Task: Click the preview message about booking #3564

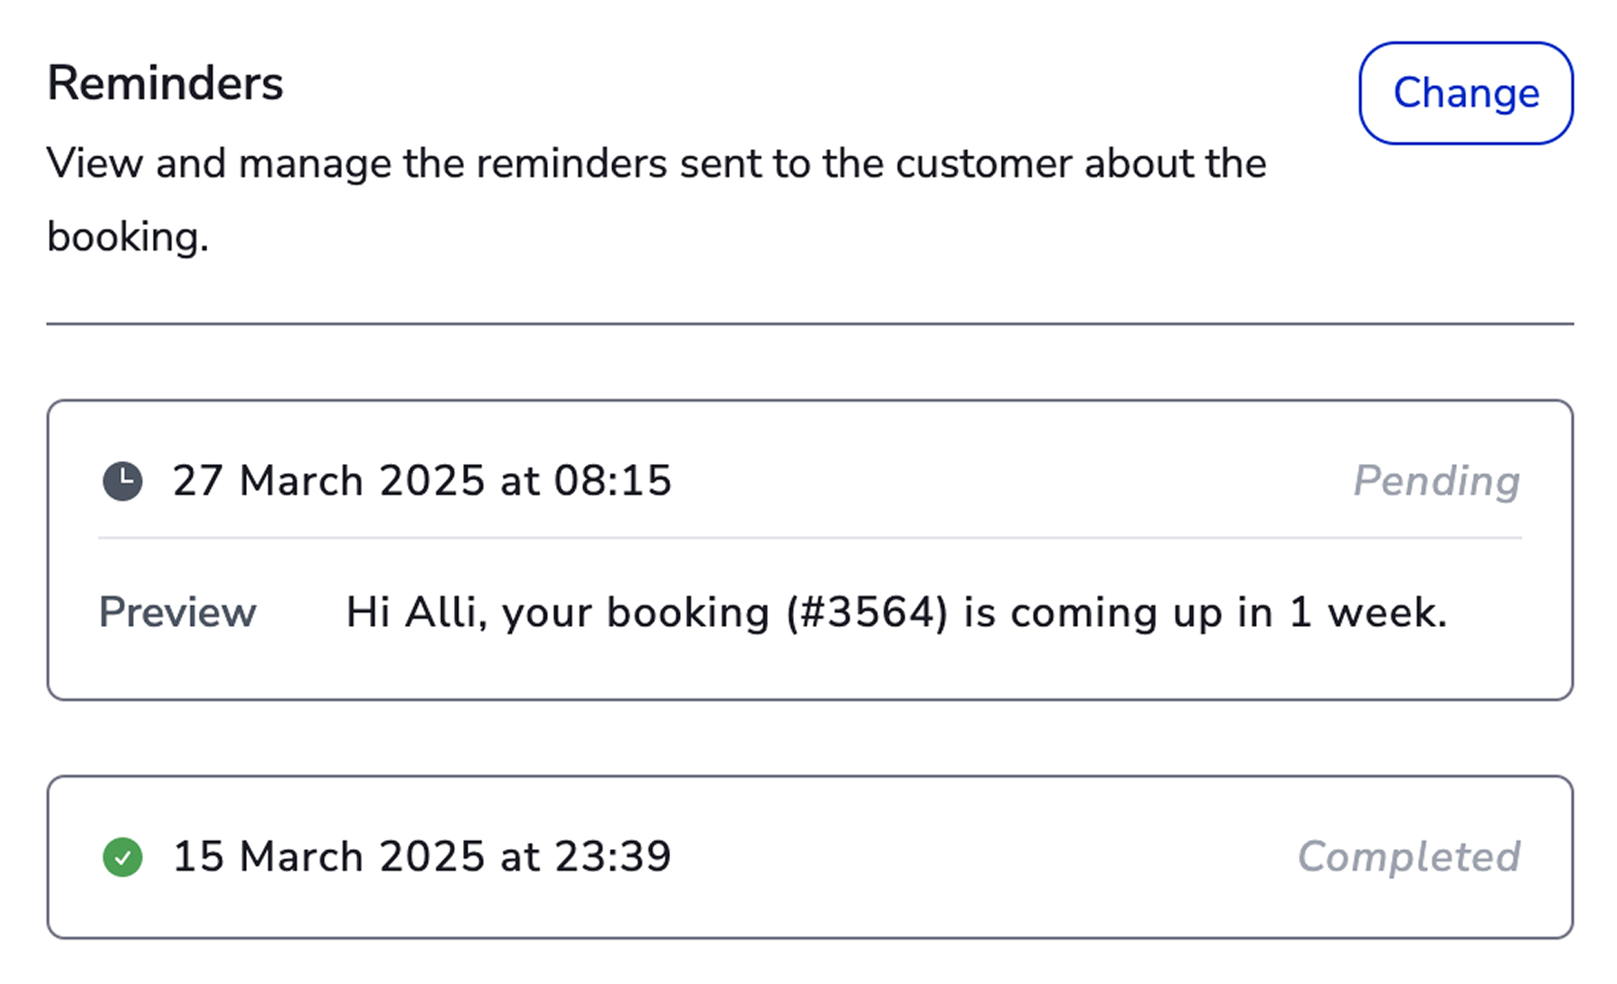Action: pos(895,613)
